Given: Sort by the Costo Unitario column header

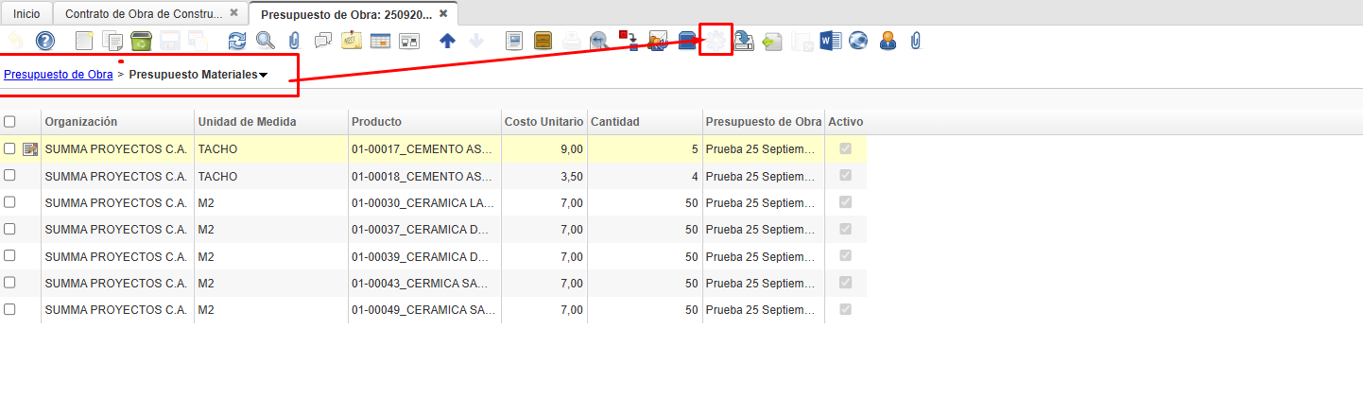Looking at the screenshot, I should pos(543,122).
